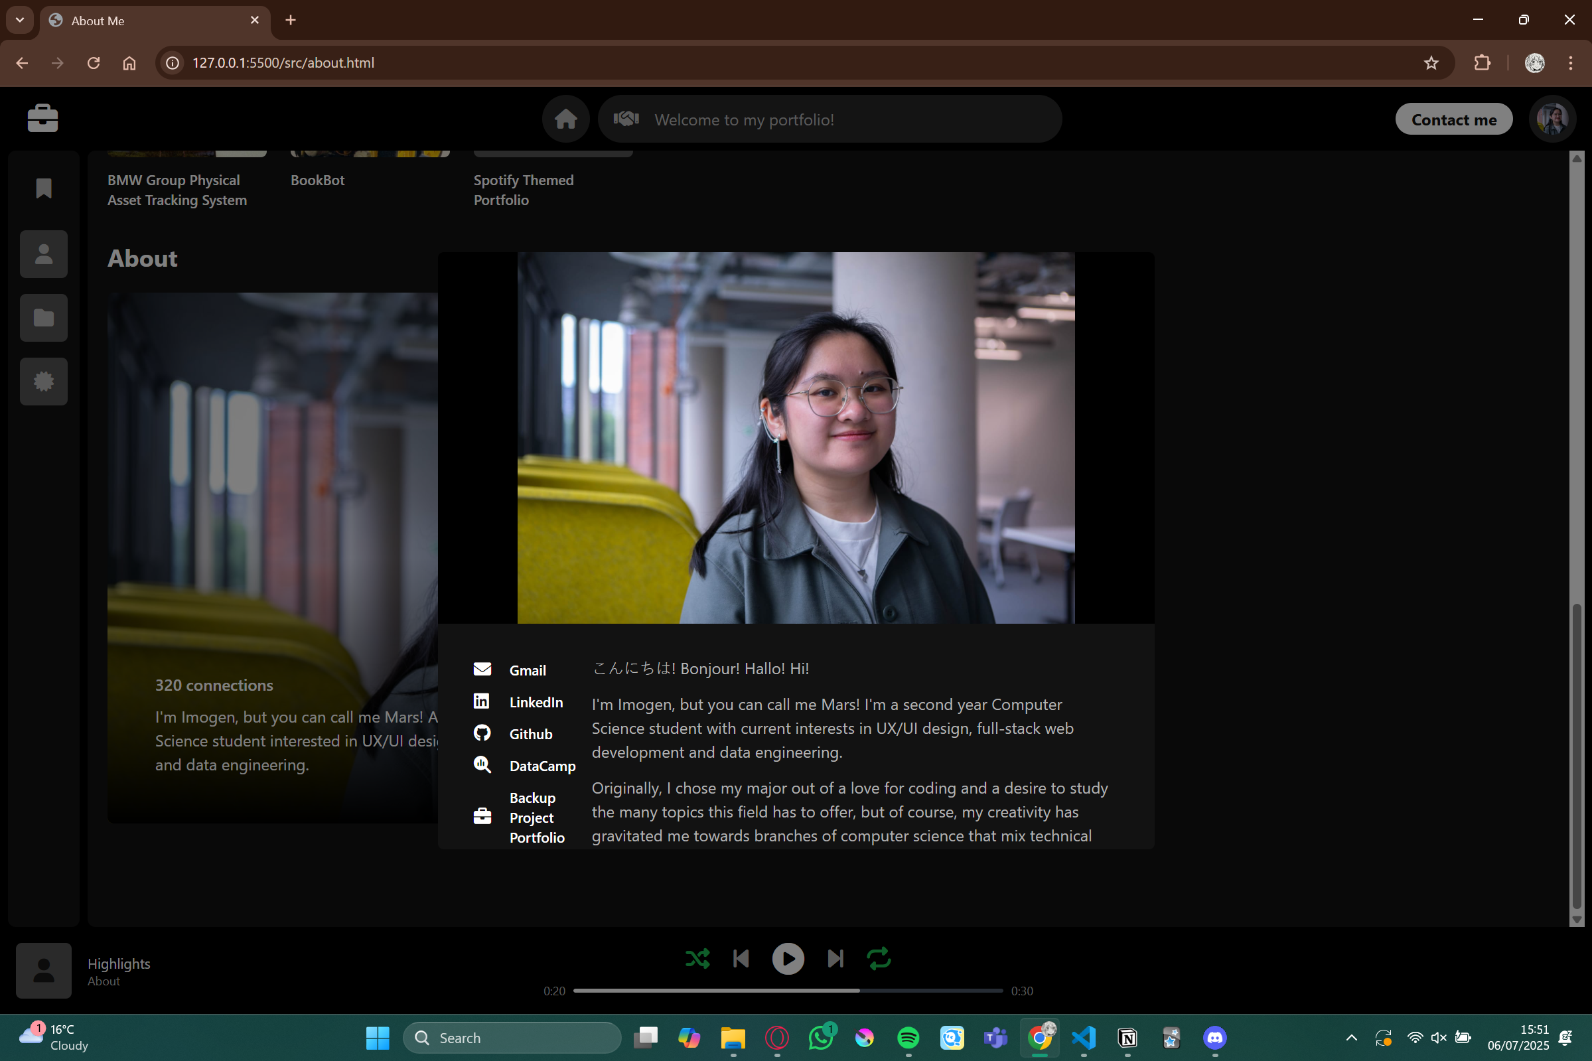Skip to the previous track
Image resolution: width=1592 pixels, height=1061 pixels.
(x=741, y=958)
